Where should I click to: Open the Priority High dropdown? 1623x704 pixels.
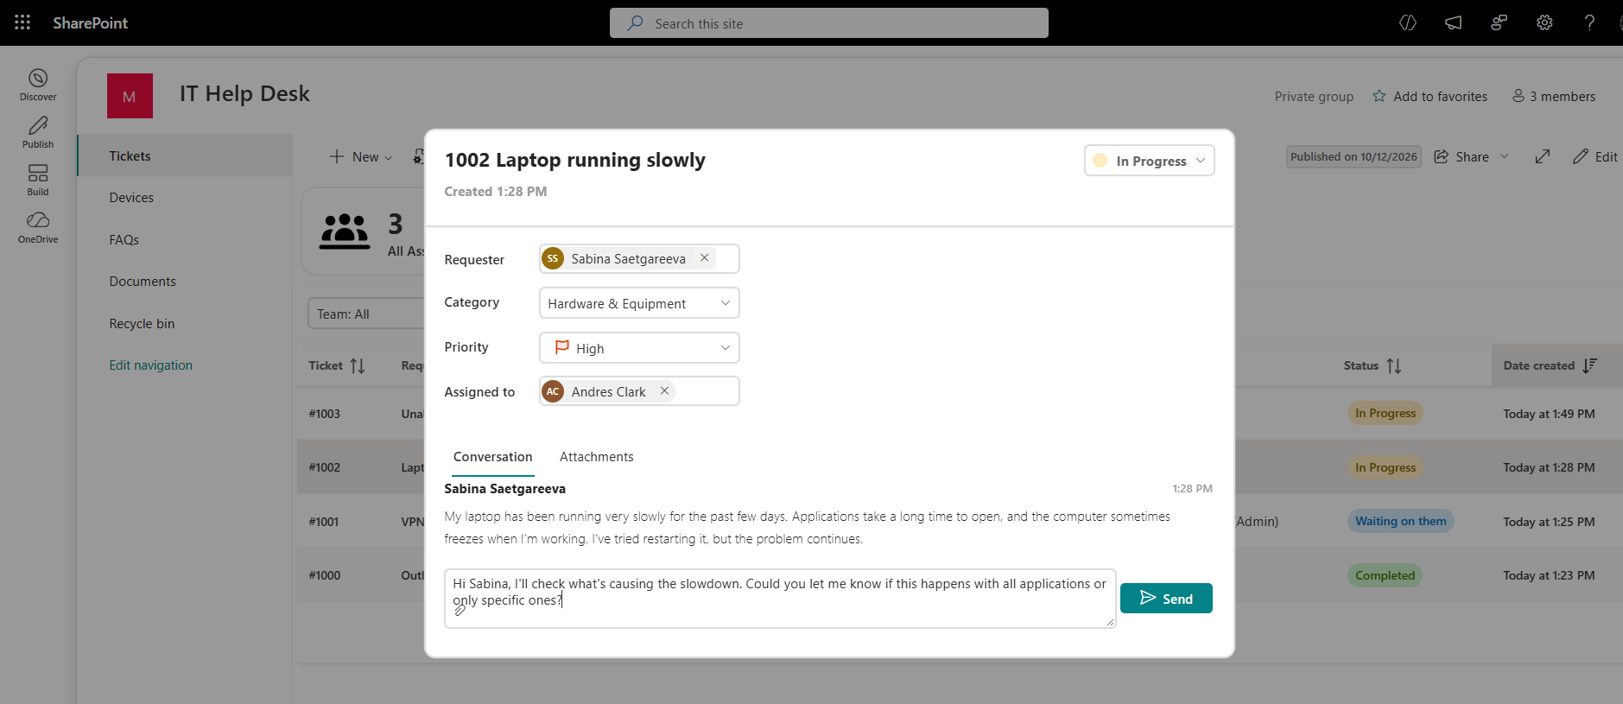tap(639, 348)
